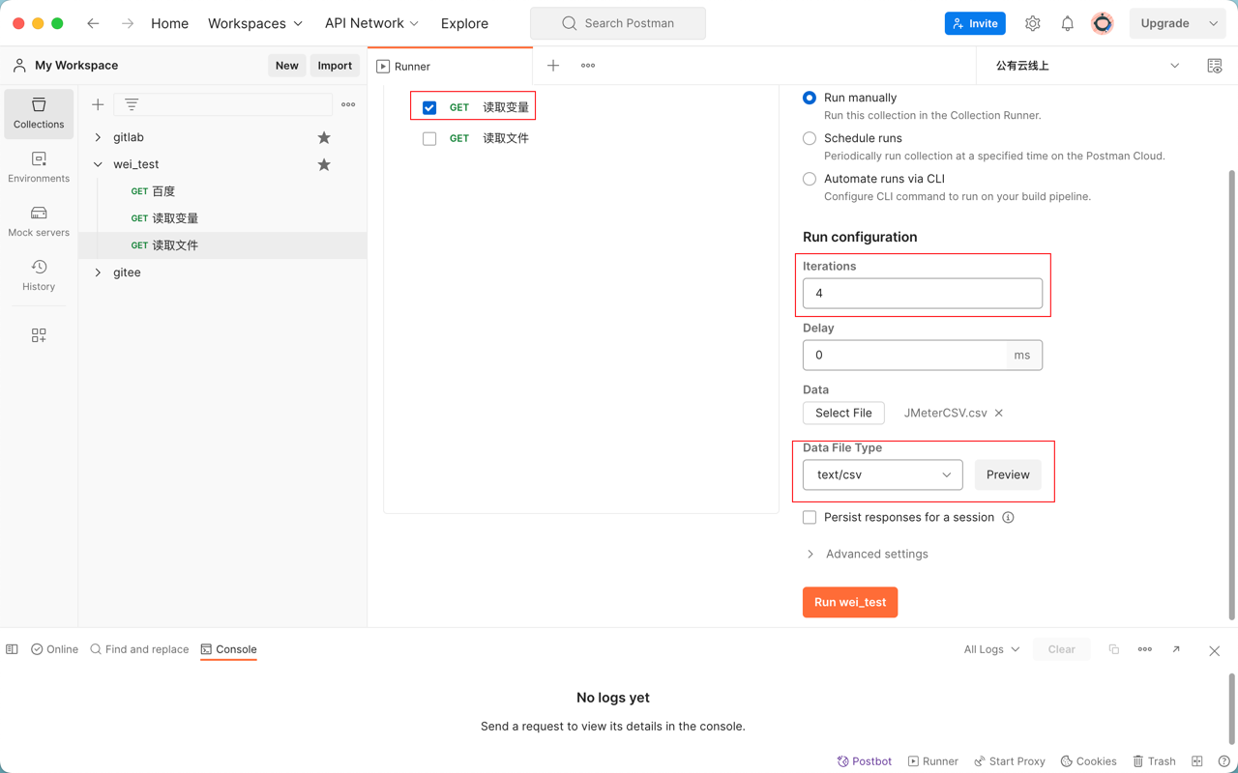Click the Preview button

coord(1008,474)
